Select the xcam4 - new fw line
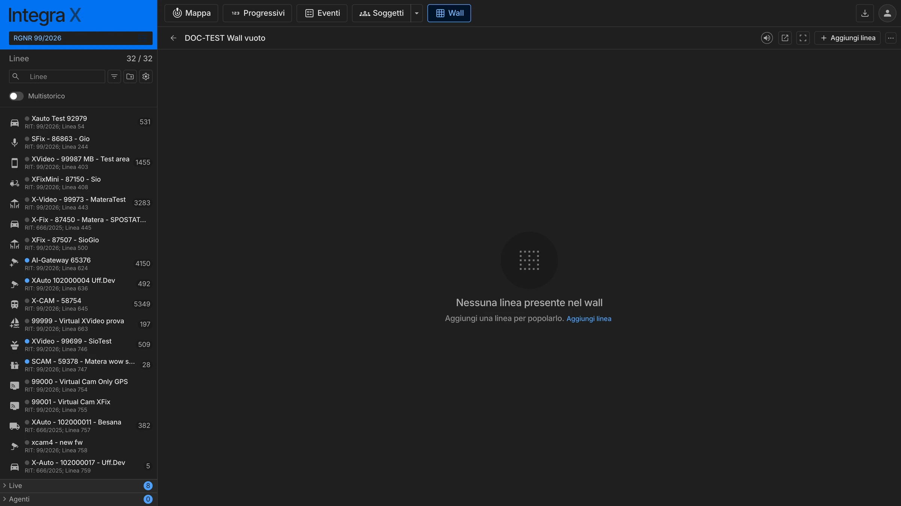This screenshot has width=901, height=506. [78, 446]
